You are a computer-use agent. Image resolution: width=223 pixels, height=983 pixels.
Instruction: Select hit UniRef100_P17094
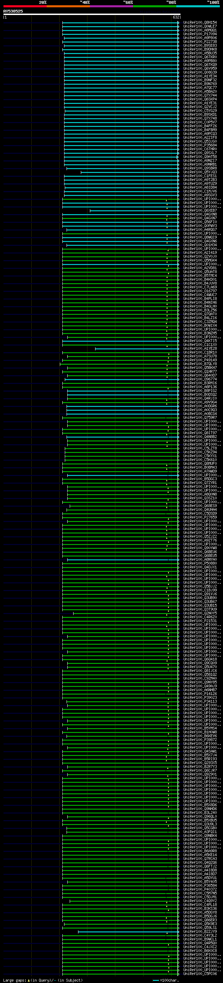click(200, 34)
